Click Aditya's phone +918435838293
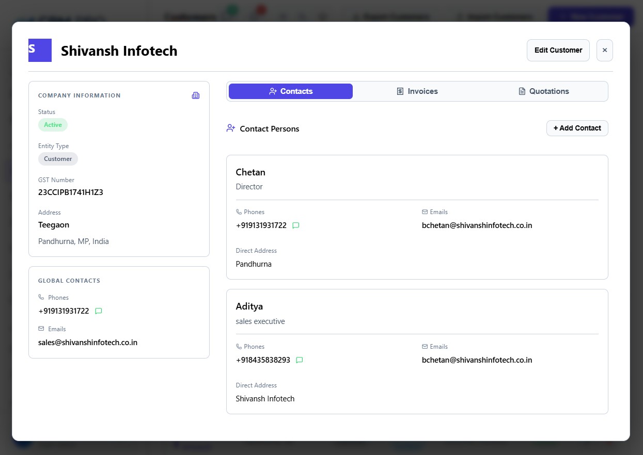This screenshot has height=455, width=643. point(263,360)
